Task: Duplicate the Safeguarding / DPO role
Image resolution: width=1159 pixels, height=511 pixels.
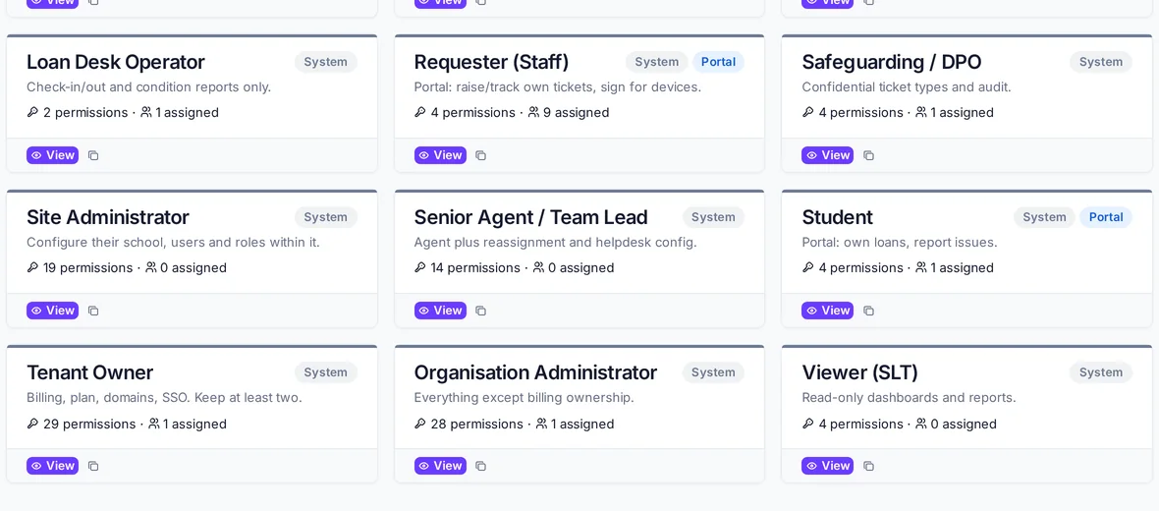Action: point(868,155)
